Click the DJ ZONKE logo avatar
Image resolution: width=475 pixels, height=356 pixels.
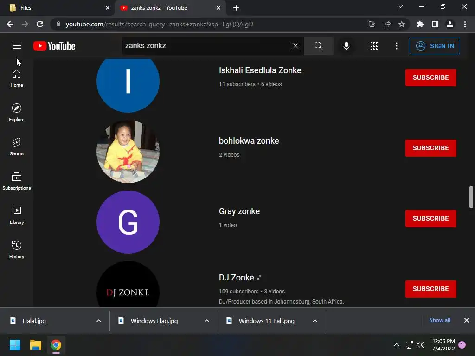point(128,285)
